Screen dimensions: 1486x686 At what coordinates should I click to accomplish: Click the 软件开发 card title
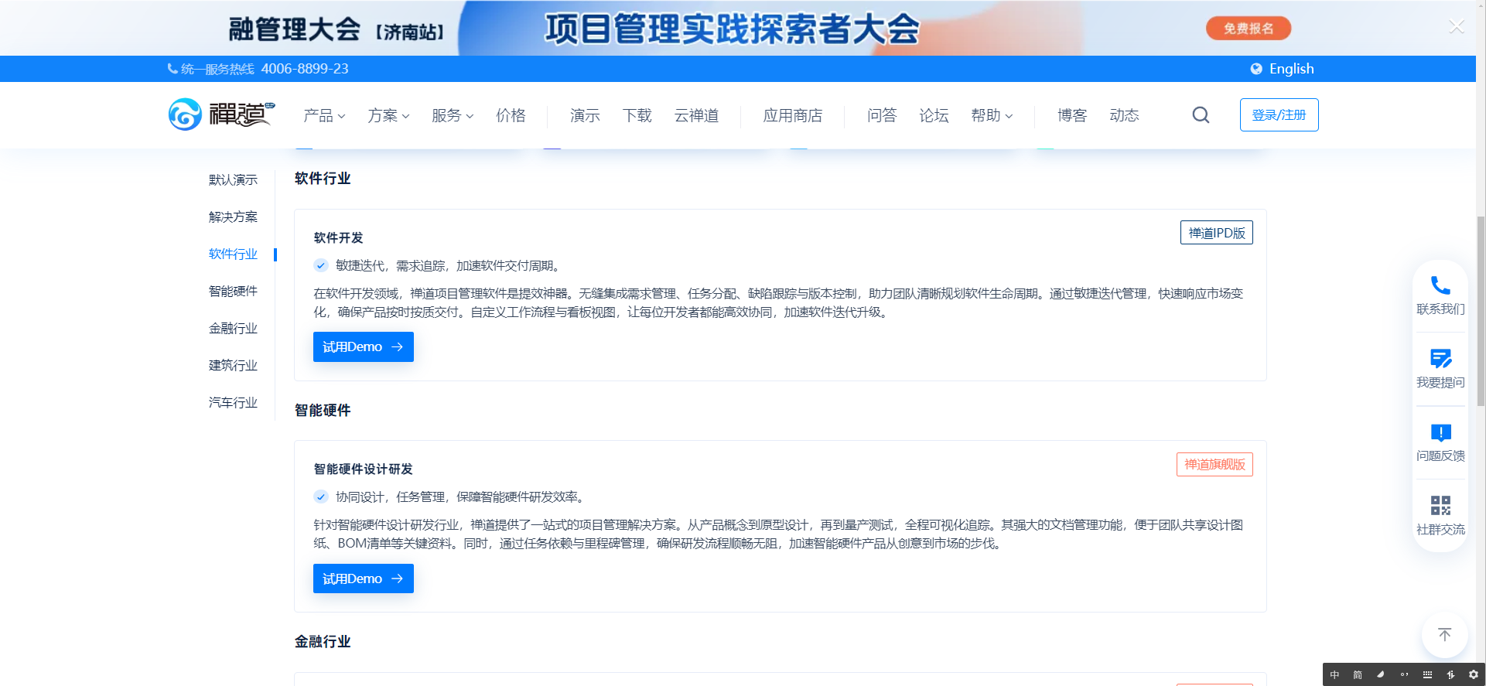[x=338, y=237]
